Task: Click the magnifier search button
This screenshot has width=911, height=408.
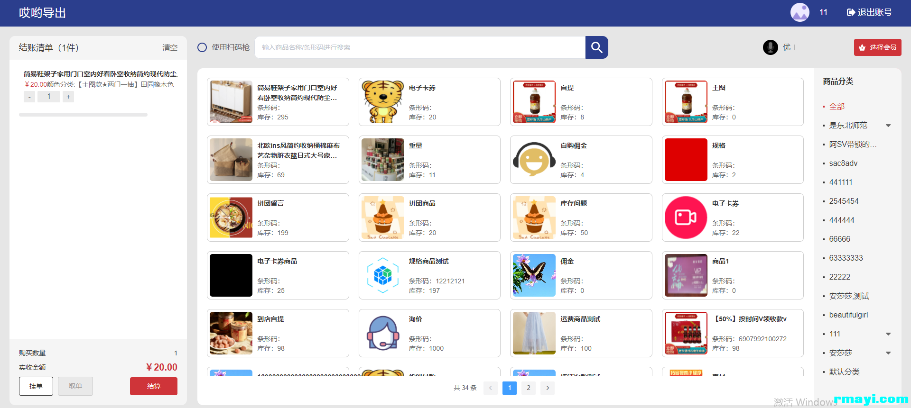Action: click(596, 47)
